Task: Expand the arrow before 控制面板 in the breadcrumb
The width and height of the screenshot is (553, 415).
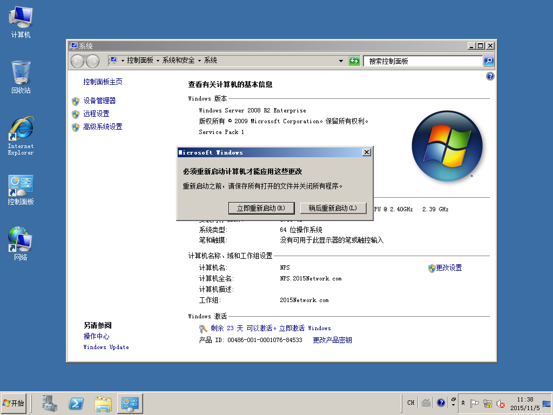Action: [123, 61]
